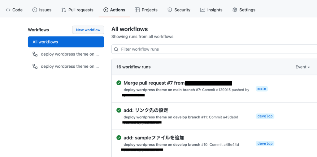Click the Security shield icon
Image resolution: width=317 pixels, height=157 pixels.
point(170,10)
